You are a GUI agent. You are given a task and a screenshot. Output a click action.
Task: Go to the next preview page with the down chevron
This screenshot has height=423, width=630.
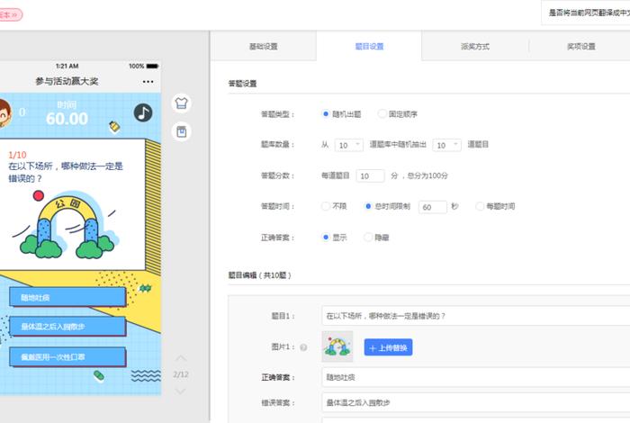[x=181, y=391]
